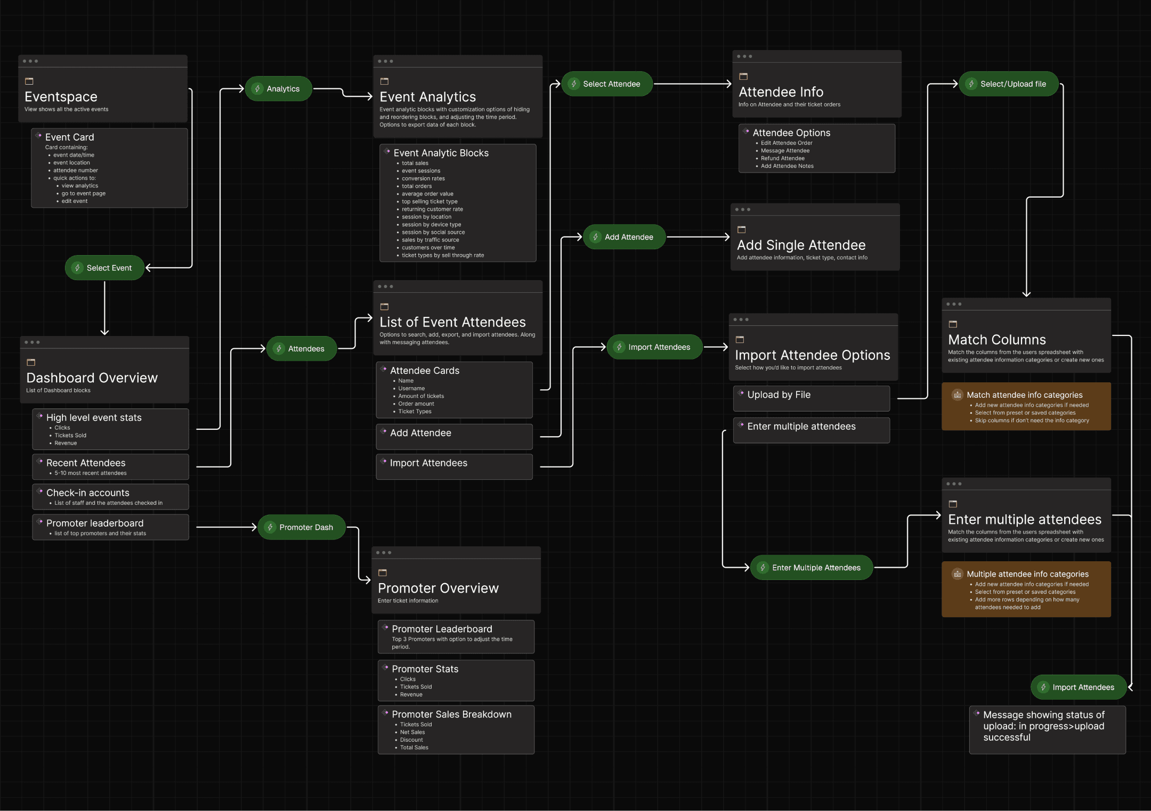Click the window icon on Dashboard Overview
1151x811 pixels.
(31, 362)
